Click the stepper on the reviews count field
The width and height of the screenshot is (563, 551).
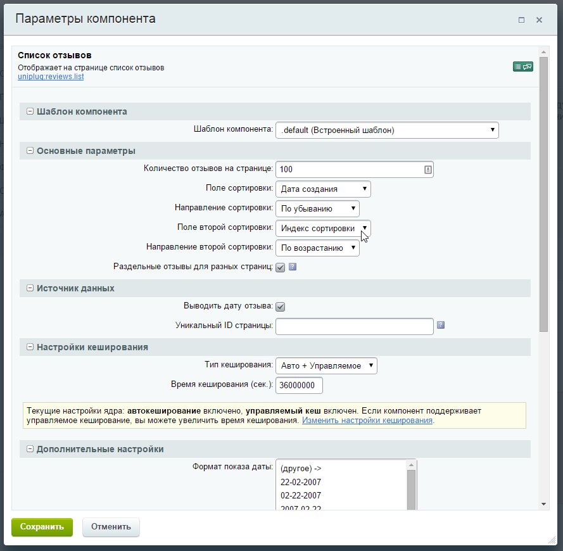click(x=427, y=169)
